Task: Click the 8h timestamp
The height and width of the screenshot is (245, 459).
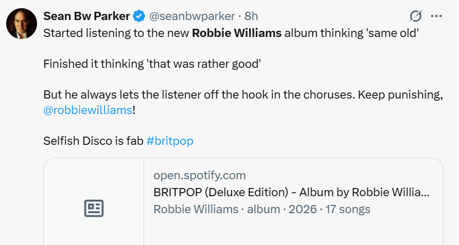Action: pos(251,16)
